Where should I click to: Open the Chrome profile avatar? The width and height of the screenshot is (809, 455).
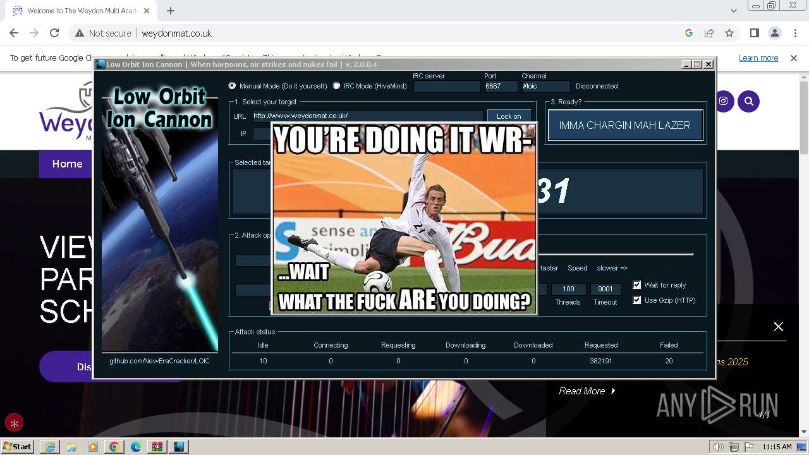[775, 33]
